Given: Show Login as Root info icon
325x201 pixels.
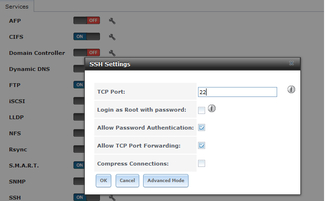Looking at the screenshot, I should 212,109.
